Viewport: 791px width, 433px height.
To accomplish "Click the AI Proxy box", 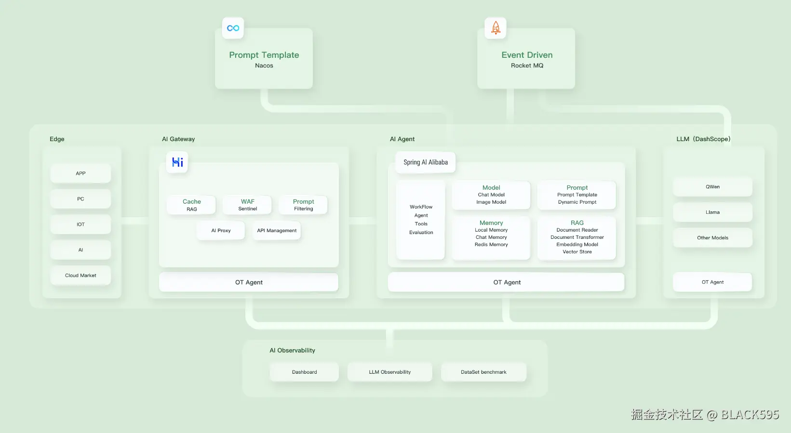I will 221,231.
